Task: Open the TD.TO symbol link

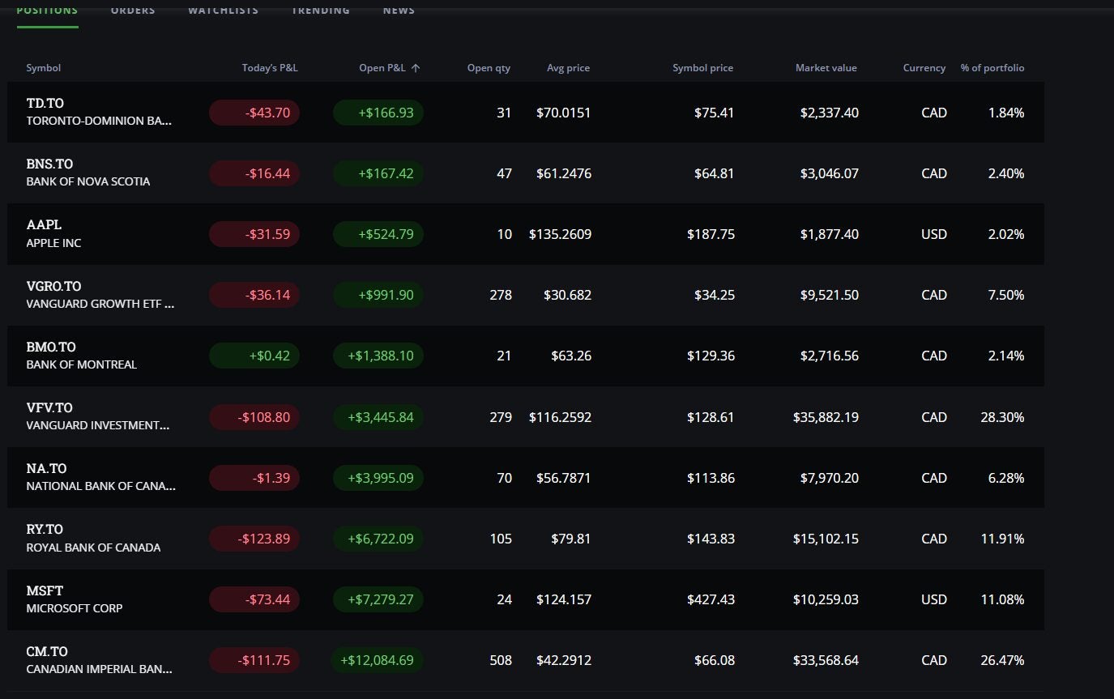Action: click(45, 104)
